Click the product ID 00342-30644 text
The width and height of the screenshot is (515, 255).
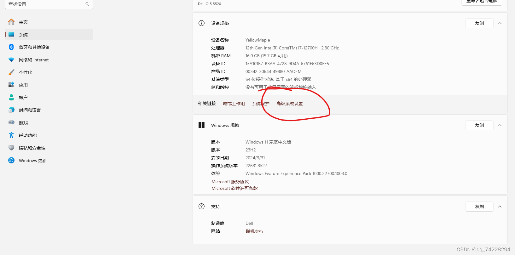pos(273,71)
